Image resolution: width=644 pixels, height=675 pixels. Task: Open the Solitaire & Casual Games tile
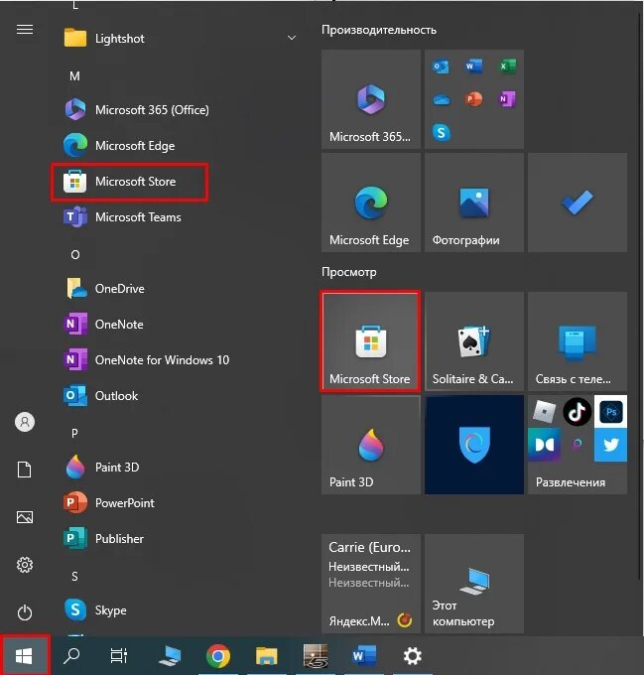[x=474, y=341]
